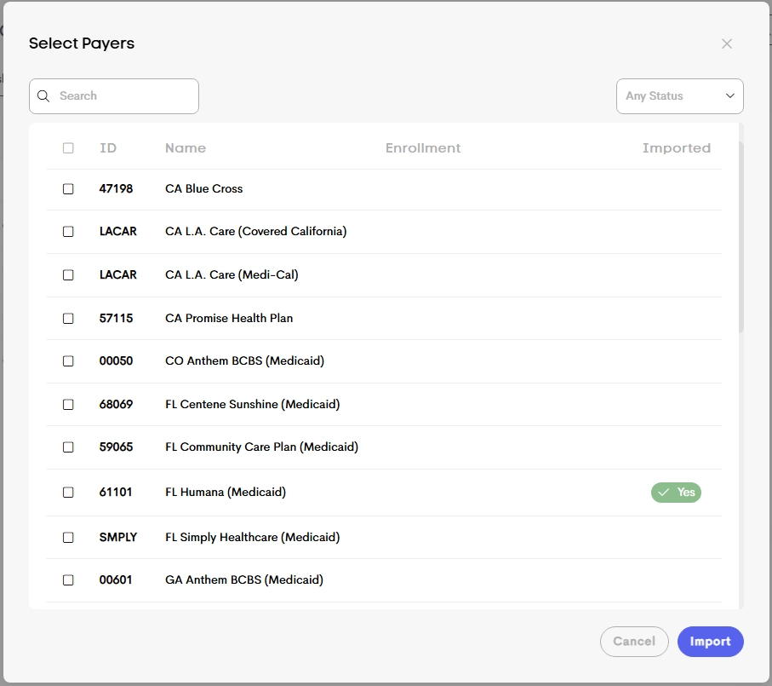
Task: Click the Enrollment column header
Action: tap(423, 147)
